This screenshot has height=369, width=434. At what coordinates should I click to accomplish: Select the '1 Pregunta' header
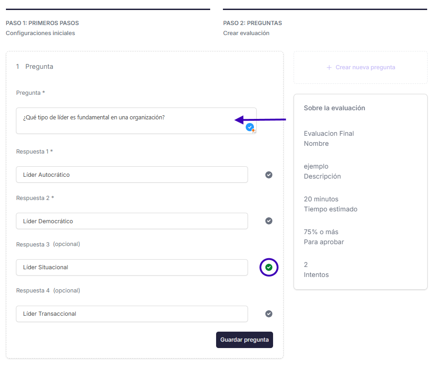pyautogui.click(x=35, y=67)
